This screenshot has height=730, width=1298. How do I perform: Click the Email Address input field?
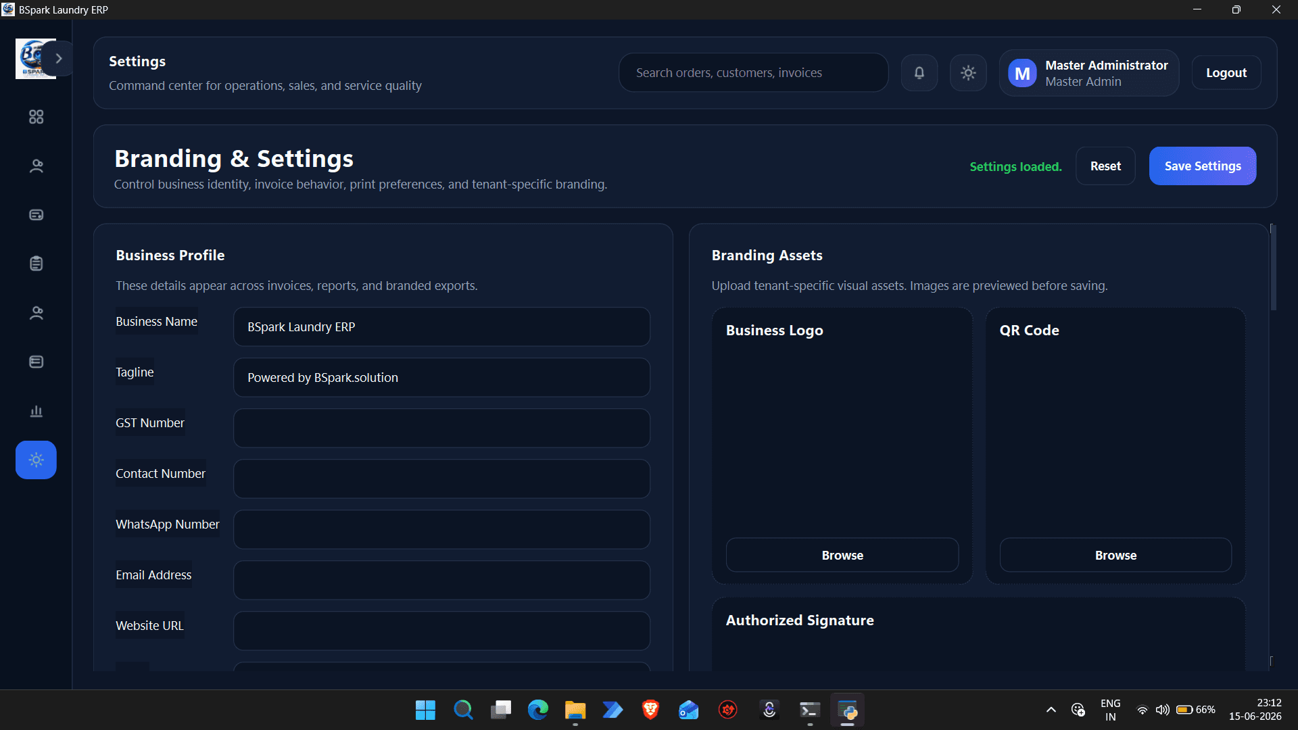[441, 581]
